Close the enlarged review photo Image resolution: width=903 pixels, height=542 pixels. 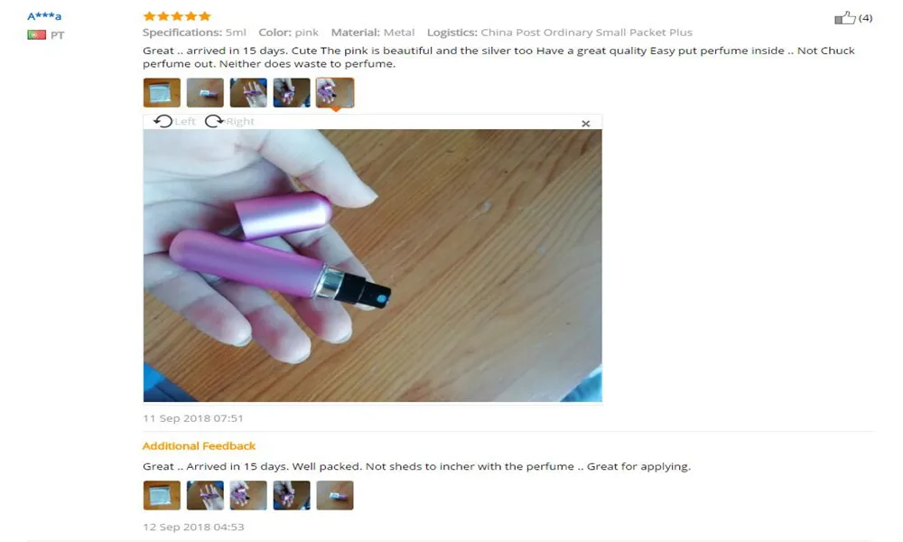[586, 123]
